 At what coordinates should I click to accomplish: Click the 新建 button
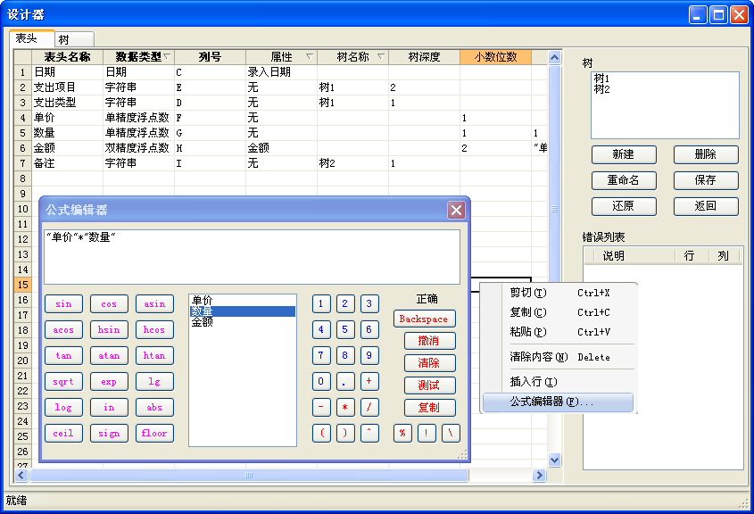click(623, 154)
